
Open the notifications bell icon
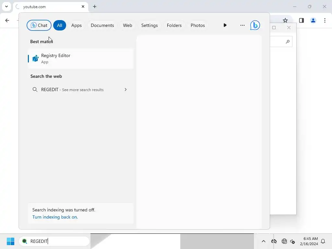pyautogui.click(x=323, y=241)
